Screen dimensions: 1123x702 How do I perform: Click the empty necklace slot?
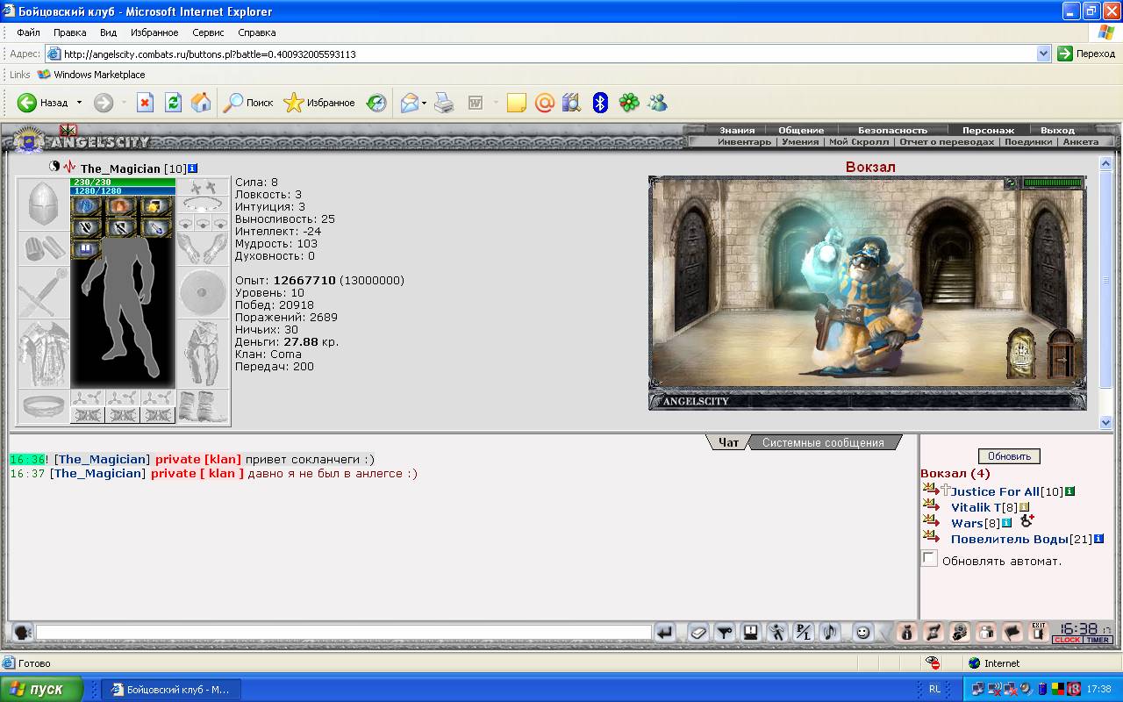click(203, 204)
